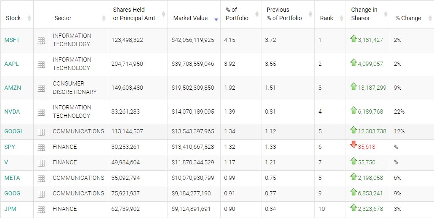Sort table by Stock column
This screenshot has width=434, height=218.
(13, 18)
